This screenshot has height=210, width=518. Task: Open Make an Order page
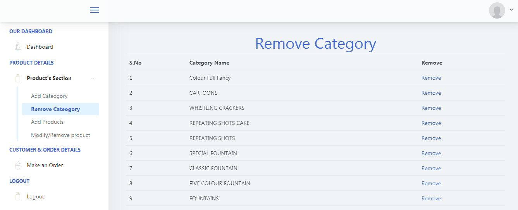coord(45,165)
